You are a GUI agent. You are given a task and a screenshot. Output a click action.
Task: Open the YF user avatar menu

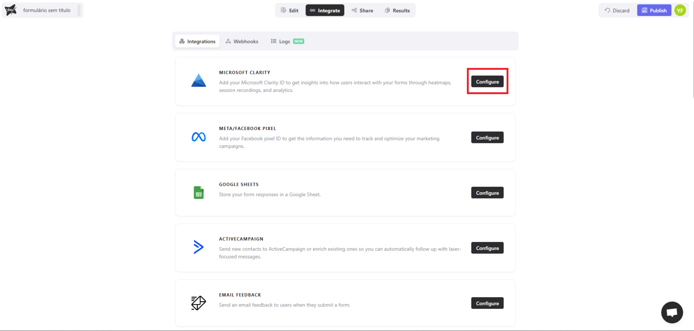[680, 10]
